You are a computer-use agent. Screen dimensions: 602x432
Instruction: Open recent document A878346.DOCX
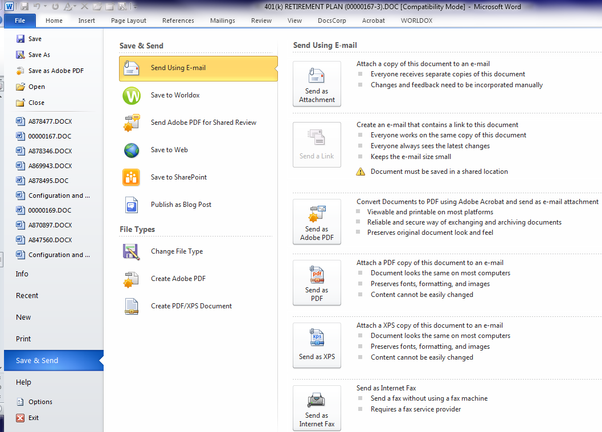(x=44, y=151)
